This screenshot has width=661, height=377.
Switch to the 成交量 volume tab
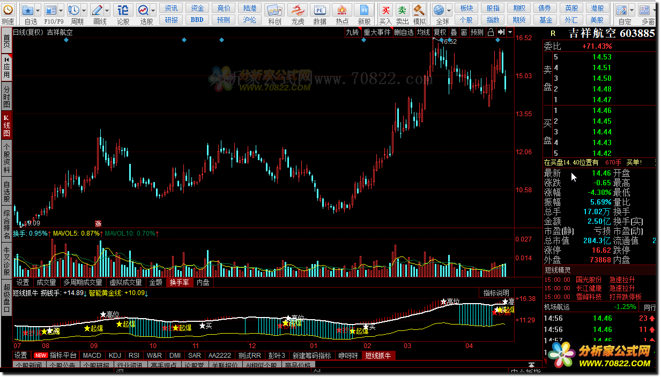coord(46,282)
